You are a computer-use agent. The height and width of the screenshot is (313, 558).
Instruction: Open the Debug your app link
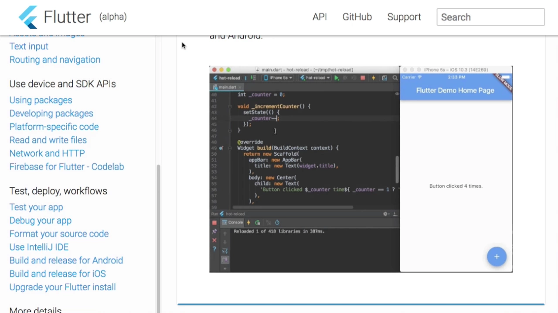[x=40, y=220]
